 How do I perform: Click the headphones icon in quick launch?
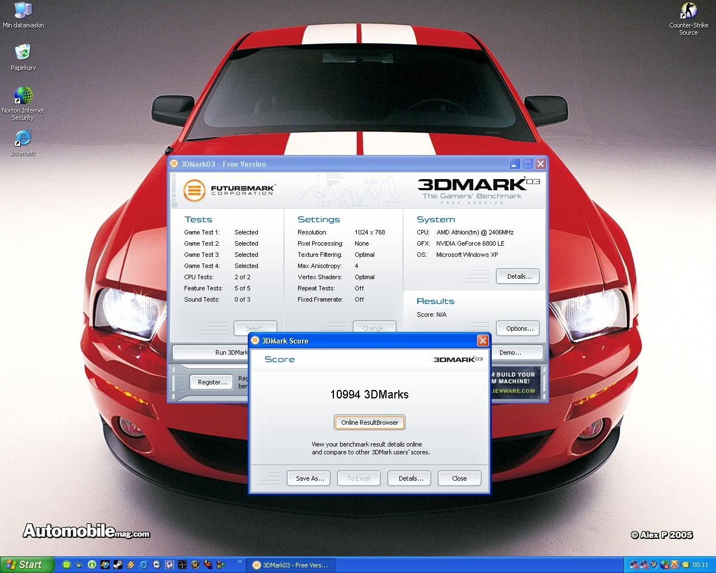tap(169, 565)
